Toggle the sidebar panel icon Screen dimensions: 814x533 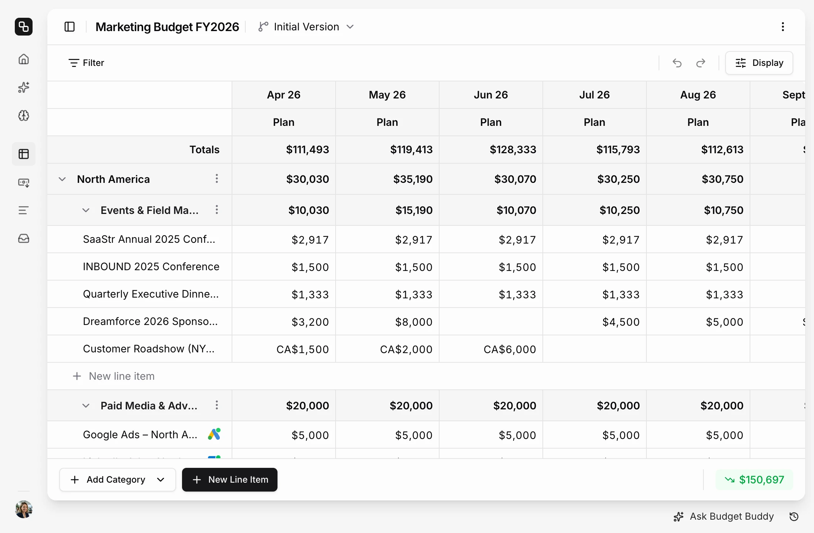[70, 27]
